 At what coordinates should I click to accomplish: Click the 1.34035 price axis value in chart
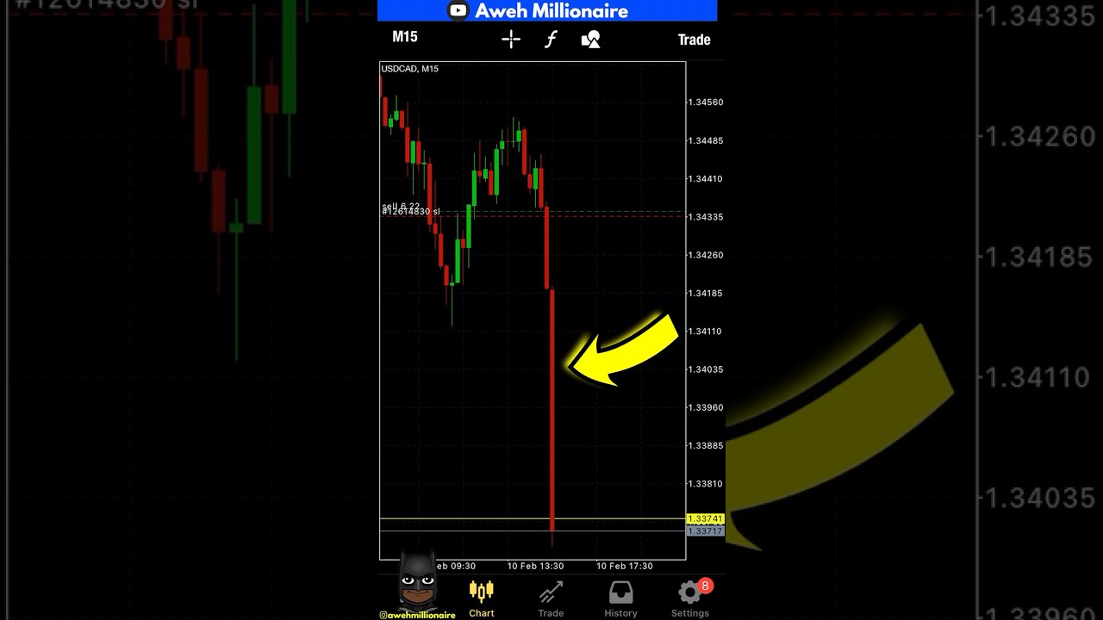pyautogui.click(x=705, y=369)
